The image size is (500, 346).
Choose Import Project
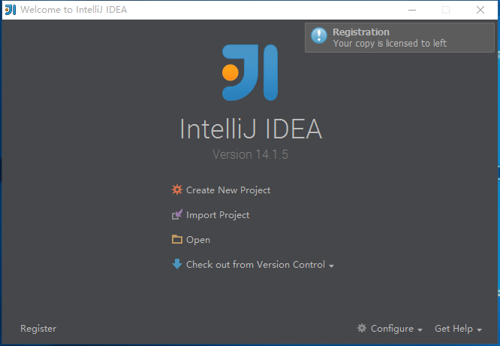(218, 215)
